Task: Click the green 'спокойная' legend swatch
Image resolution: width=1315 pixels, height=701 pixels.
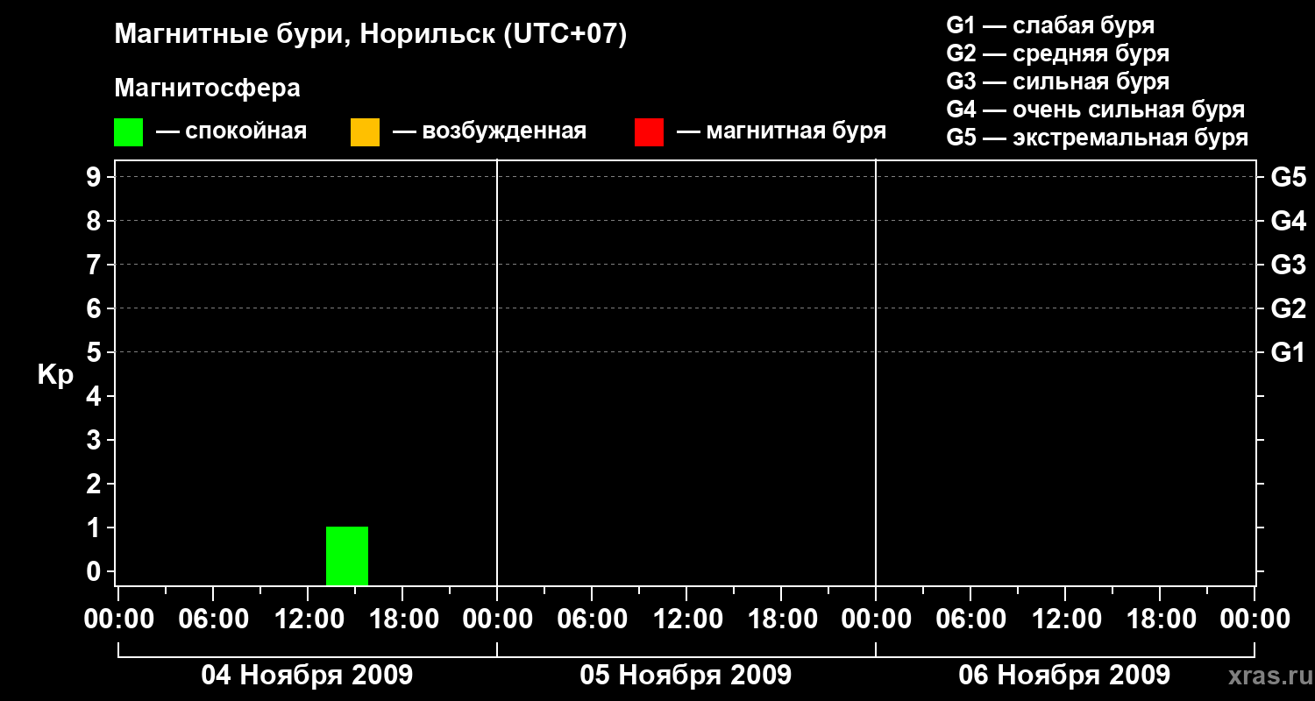Action: [128, 132]
